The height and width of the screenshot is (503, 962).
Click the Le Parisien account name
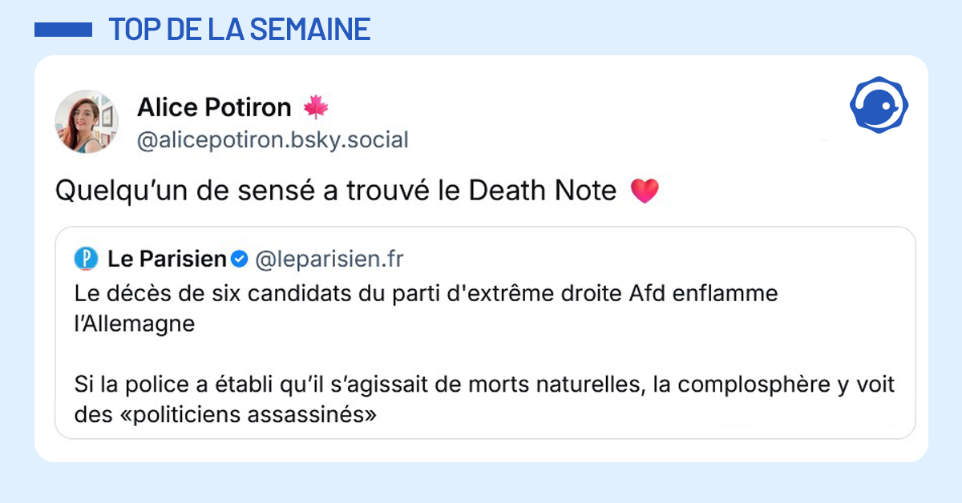[x=167, y=259]
